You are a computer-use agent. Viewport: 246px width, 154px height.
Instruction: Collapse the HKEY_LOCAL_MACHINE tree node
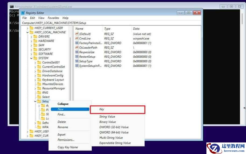pos(27,32)
